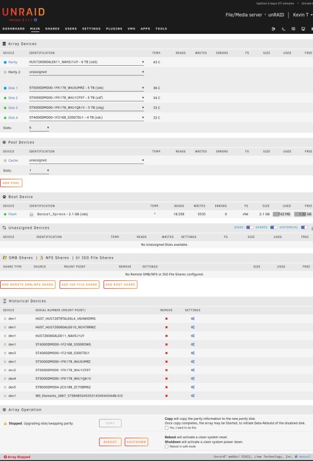This screenshot has width=313, height=461.
Task: Open the Disk 1 device dropdown
Action: pos(87,88)
